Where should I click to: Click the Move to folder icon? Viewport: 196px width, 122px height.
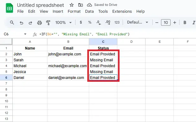point(81,5)
